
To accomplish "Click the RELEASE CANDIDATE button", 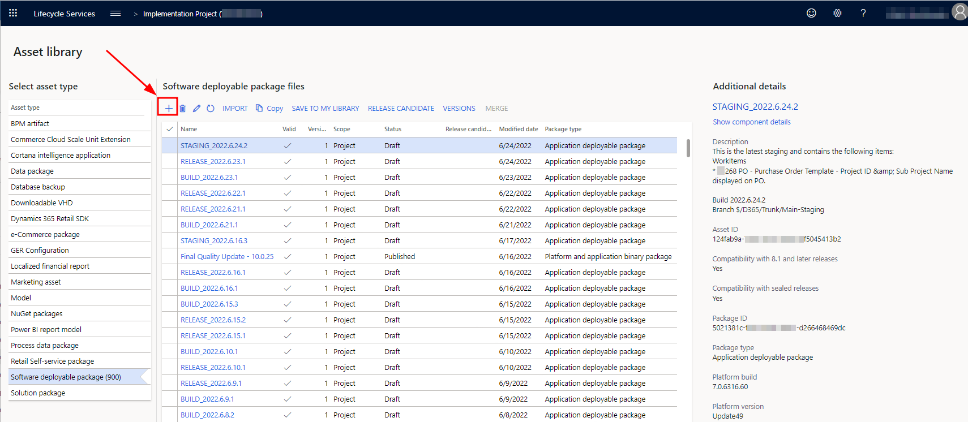I will coord(401,108).
